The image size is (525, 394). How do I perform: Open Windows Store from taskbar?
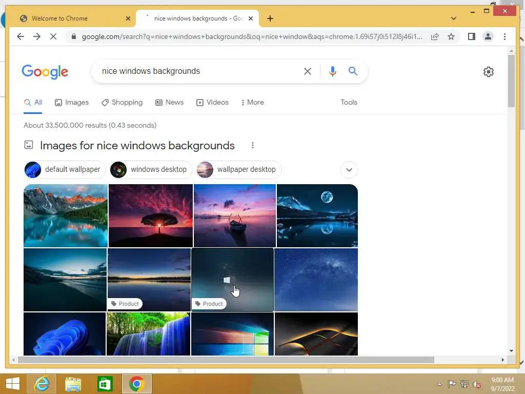point(105,384)
